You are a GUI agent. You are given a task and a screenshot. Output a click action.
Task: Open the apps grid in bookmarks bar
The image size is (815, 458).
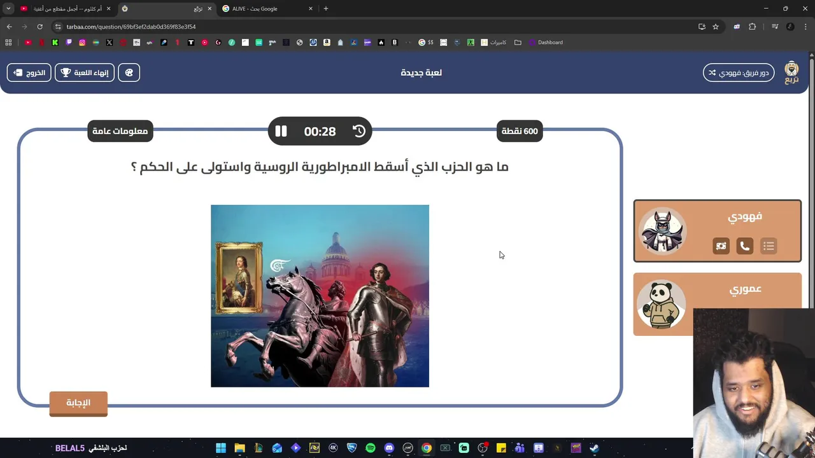pyautogui.click(x=8, y=43)
